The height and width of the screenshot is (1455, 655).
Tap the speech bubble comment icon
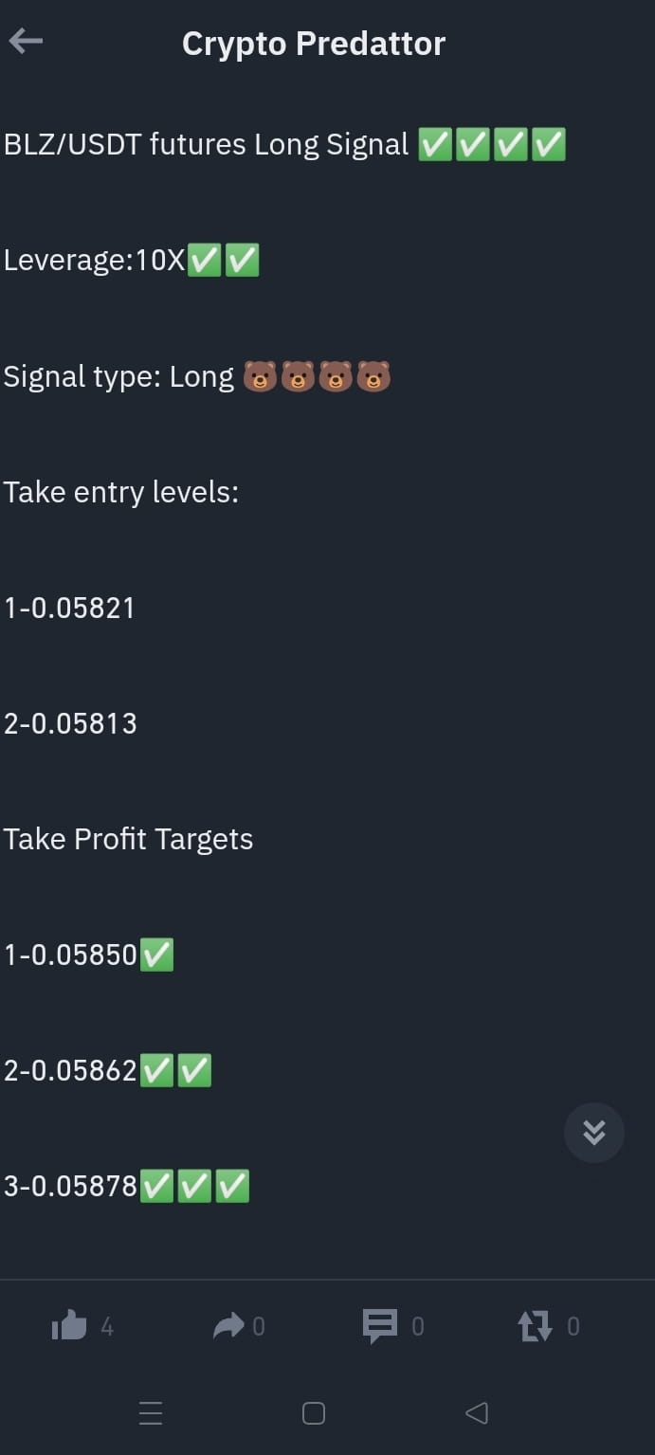[382, 1326]
